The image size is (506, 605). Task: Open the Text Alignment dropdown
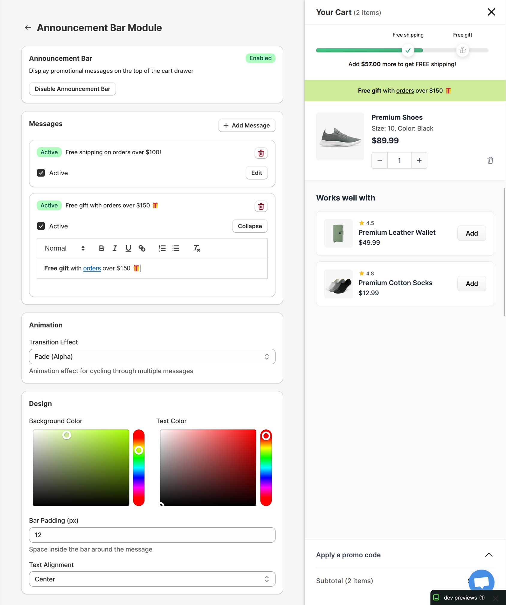click(152, 579)
